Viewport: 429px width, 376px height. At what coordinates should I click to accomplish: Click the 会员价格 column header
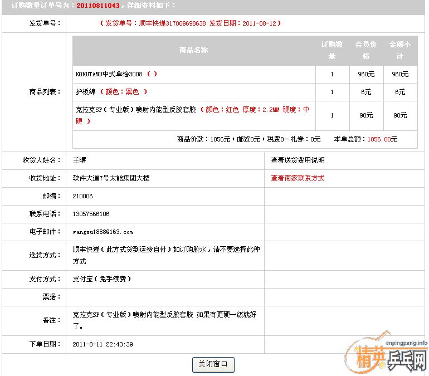coord(366,50)
